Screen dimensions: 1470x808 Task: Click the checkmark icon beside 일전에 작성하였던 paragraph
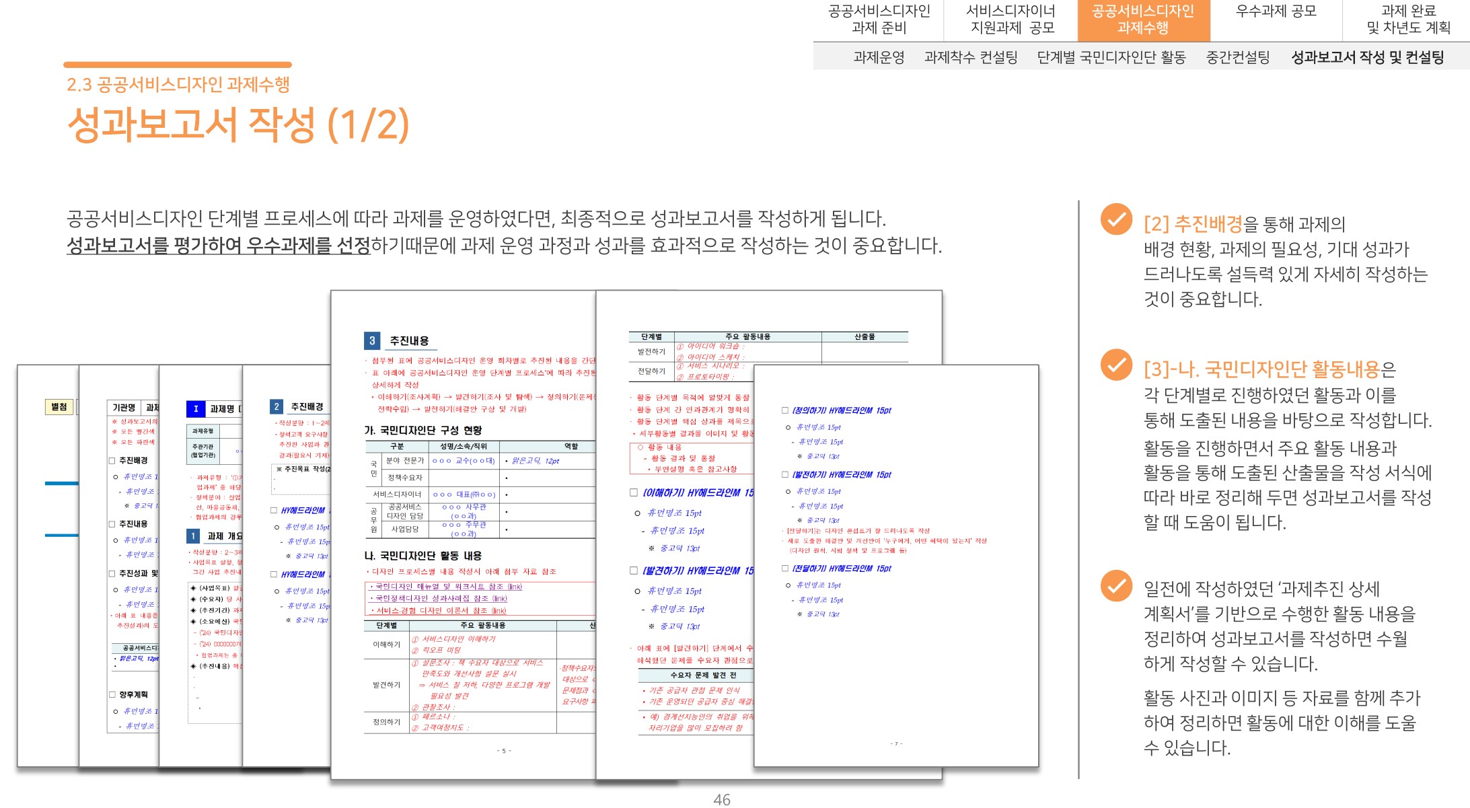click(1115, 585)
